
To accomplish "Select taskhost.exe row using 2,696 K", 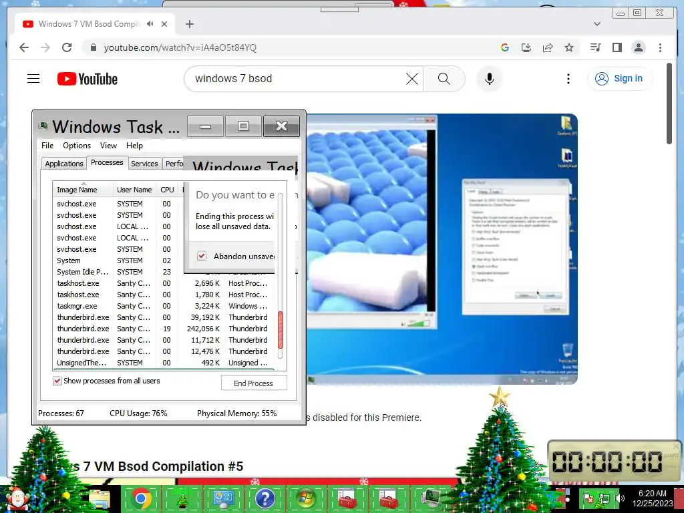I will (x=162, y=283).
